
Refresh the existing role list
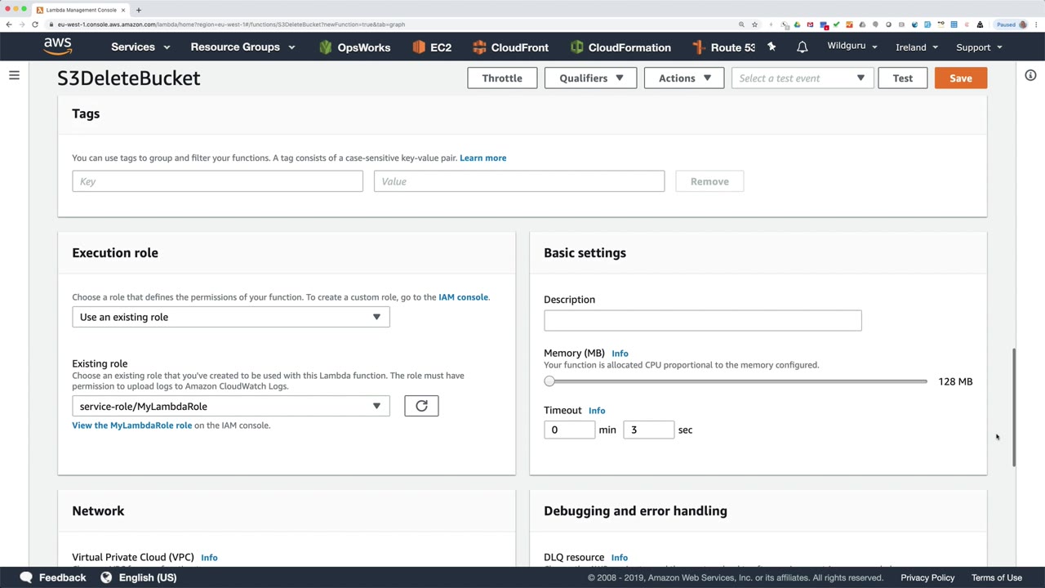pyautogui.click(x=421, y=406)
